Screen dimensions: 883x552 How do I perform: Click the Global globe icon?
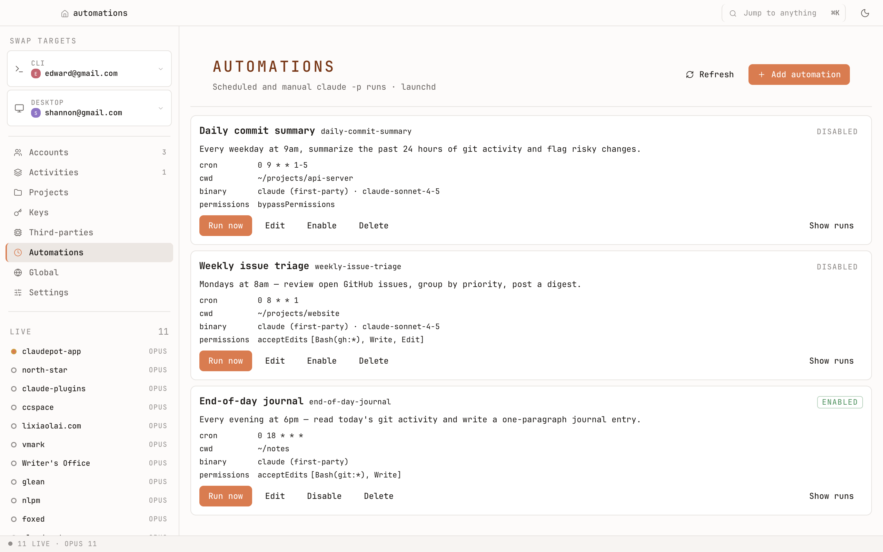pos(18,272)
